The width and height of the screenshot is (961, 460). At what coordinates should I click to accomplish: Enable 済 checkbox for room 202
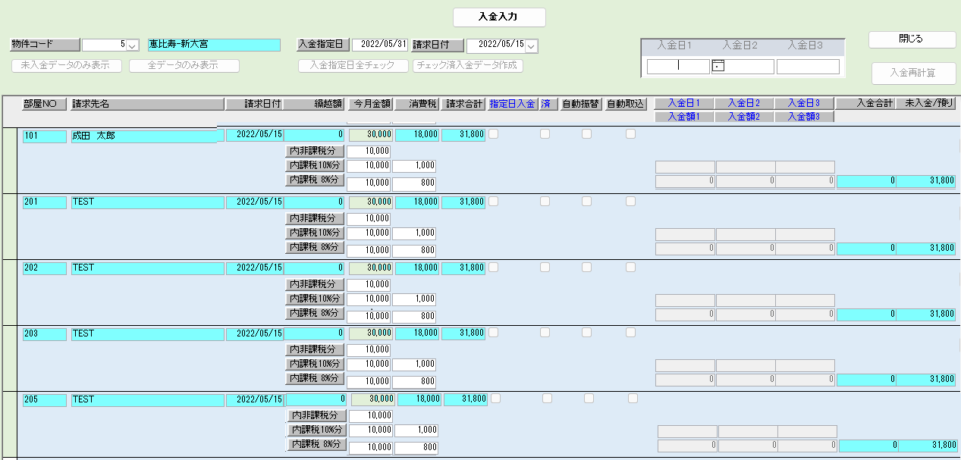(545, 267)
